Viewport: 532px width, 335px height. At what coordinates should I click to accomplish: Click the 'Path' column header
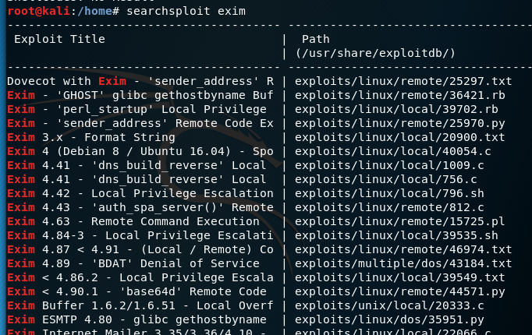tap(316, 39)
